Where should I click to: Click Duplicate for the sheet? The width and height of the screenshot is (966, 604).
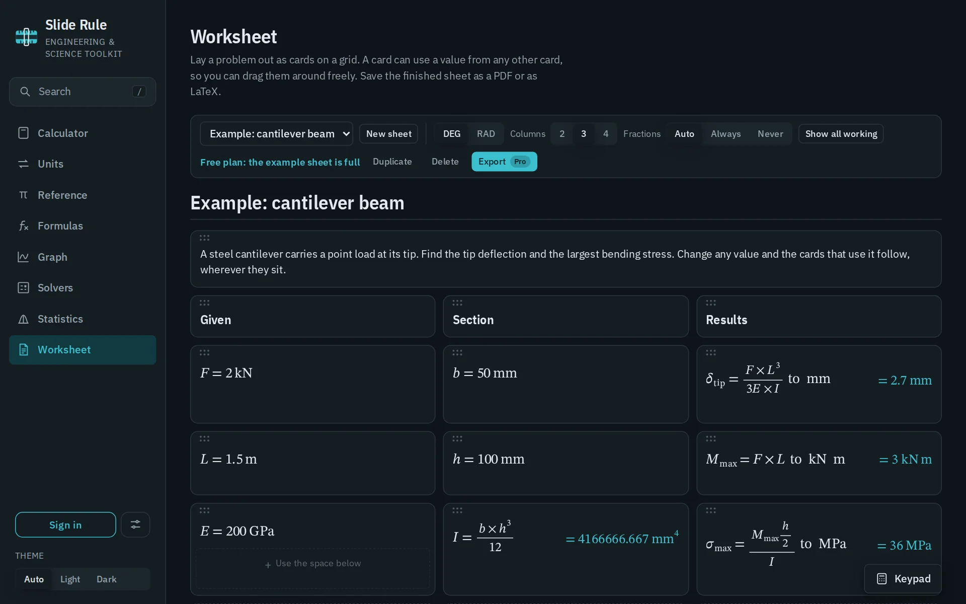(392, 162)
